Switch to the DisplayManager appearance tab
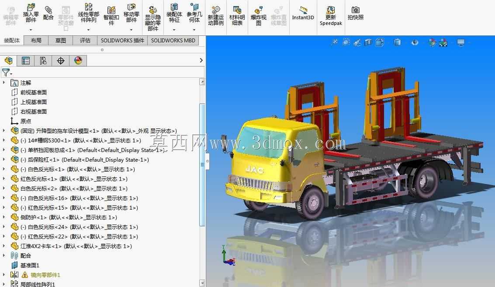Image resolution: width=495 pixels, height=287 pixels. [78, 61]
